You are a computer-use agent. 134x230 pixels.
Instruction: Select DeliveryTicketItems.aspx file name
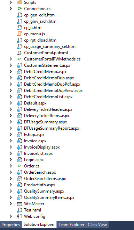pos(47,116)
